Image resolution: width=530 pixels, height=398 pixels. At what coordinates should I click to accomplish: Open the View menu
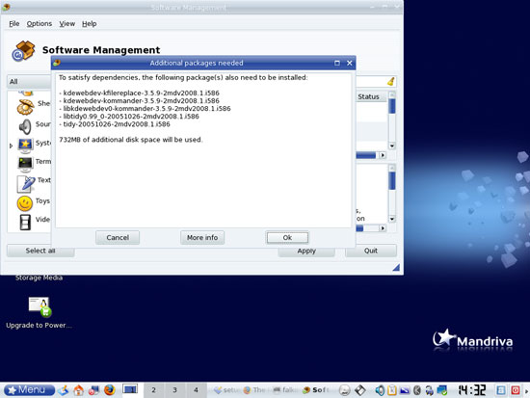click(x=66, y=24)
